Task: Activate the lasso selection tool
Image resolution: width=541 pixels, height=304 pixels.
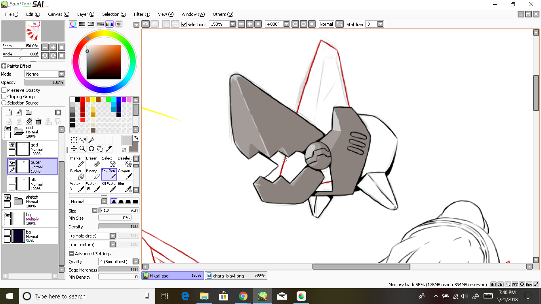Action: 83,140
